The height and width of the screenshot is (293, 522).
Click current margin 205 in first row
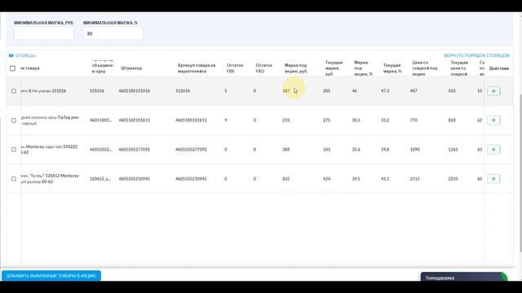[x=326, y=91]
